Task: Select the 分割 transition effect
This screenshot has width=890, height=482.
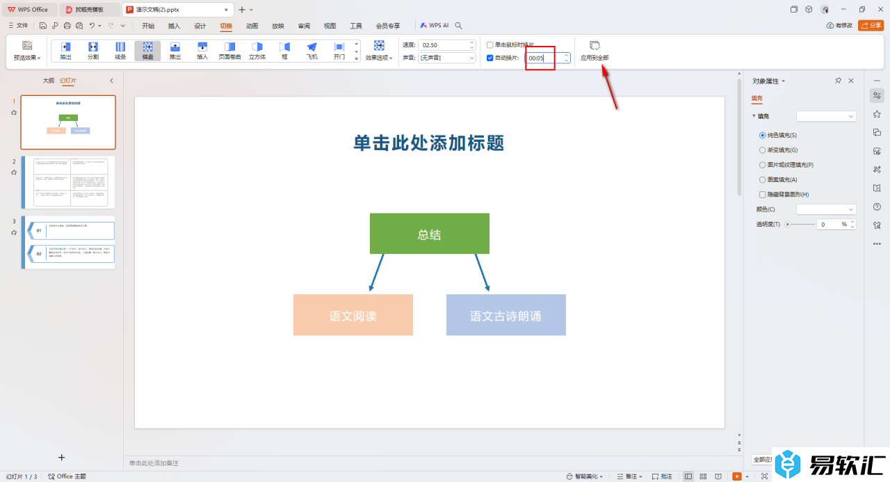Action: point(93,51)
